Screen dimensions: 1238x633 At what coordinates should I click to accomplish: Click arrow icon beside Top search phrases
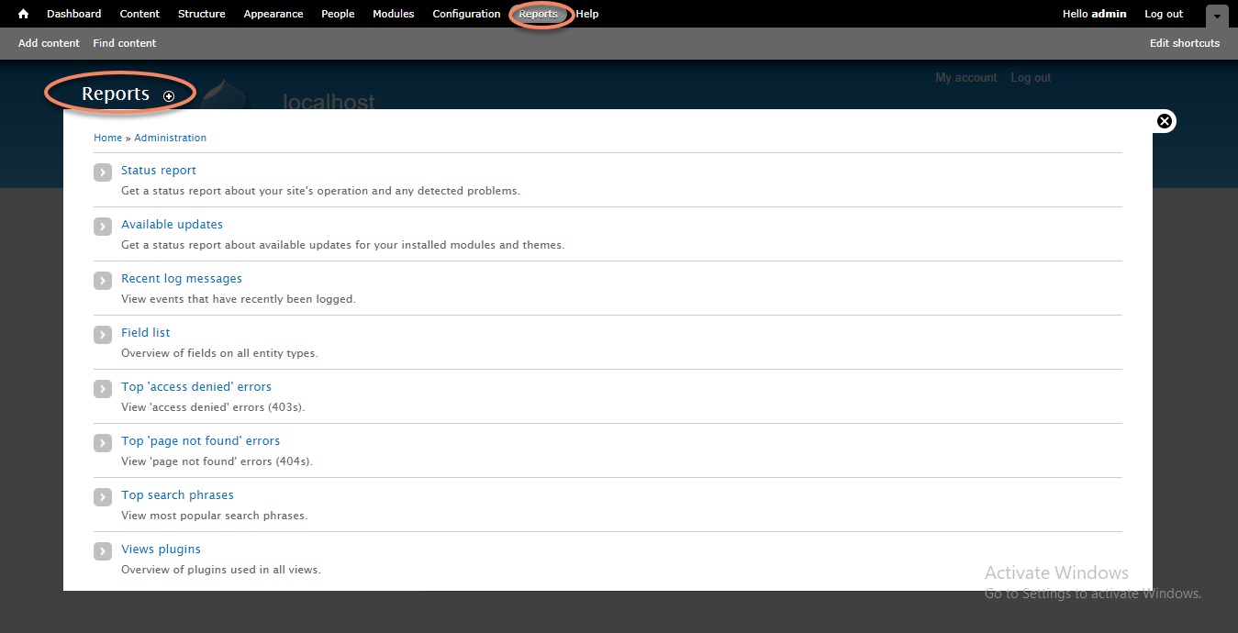click(103, 497)
